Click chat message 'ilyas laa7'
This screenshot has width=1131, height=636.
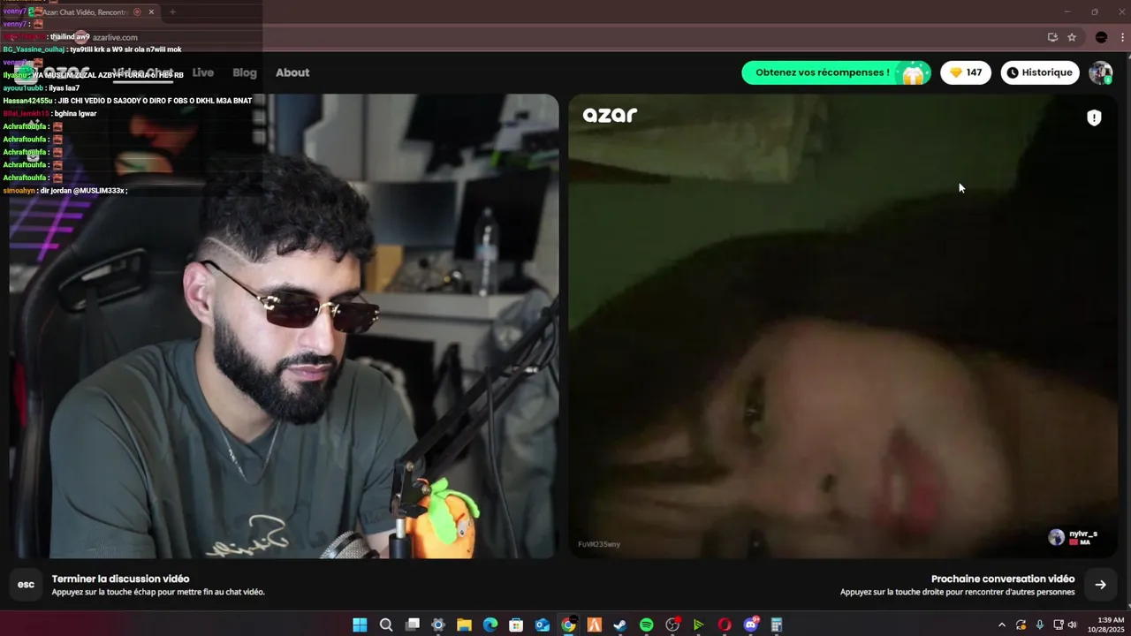point(64,88)
